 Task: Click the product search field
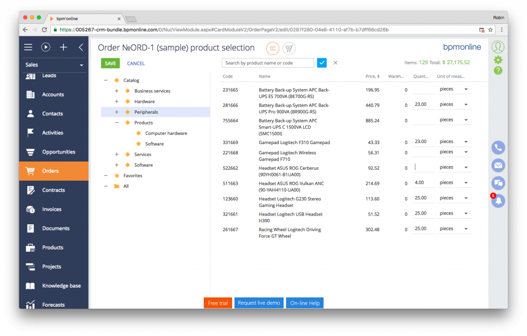pyautogui.click(x=268, y=63)
